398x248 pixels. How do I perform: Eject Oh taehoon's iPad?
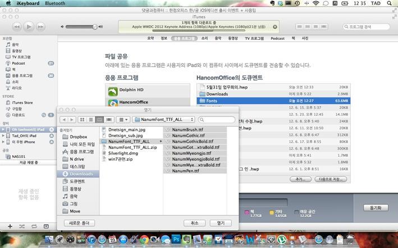point(52,129)
